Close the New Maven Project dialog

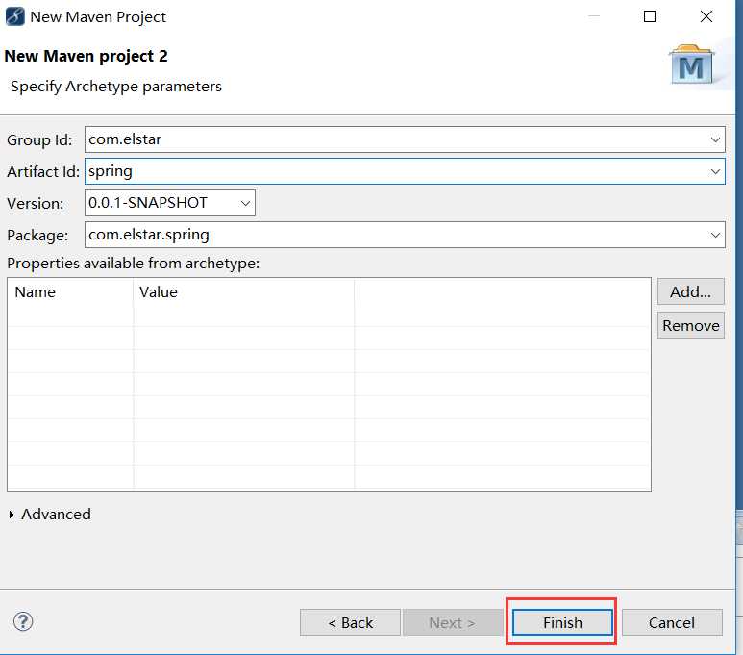click(706, 16)
